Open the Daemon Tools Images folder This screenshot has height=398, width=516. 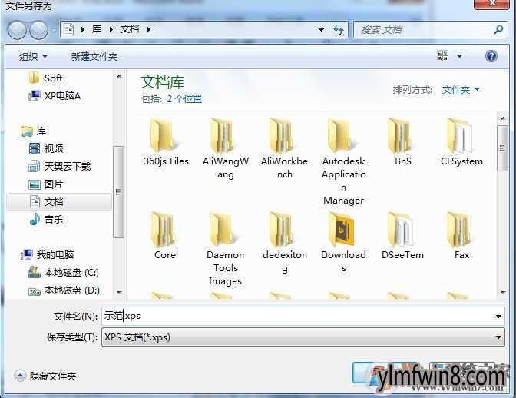[226, 249]
